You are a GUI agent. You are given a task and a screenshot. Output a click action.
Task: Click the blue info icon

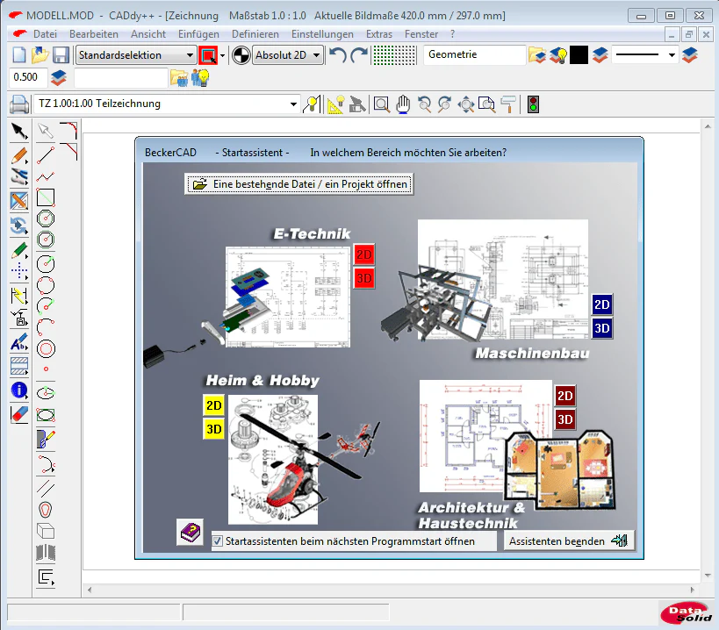coord(19,390)
